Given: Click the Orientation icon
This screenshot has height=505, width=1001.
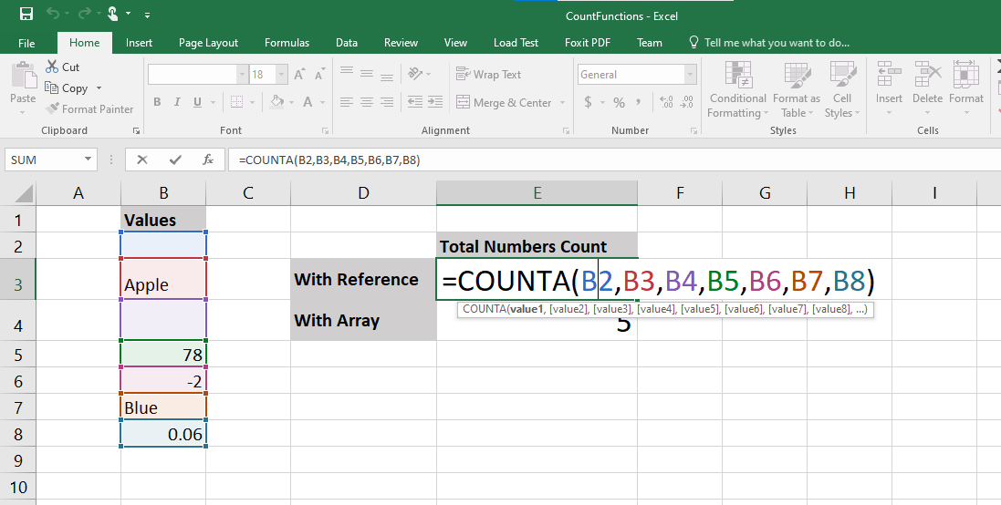Looking at the screenshot, I should (x=415, y=74).
